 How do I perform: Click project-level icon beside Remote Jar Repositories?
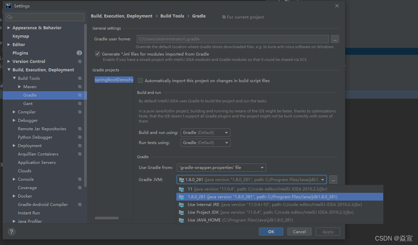pyautogui.click(x=80, y=129)
